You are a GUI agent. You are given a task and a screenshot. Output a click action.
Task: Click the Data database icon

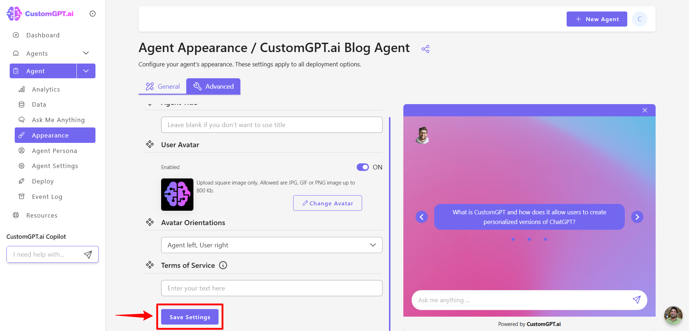click(22, 104)
